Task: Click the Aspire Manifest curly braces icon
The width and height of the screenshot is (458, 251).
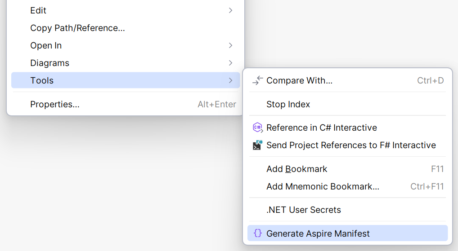Action: tap(257, 233)
